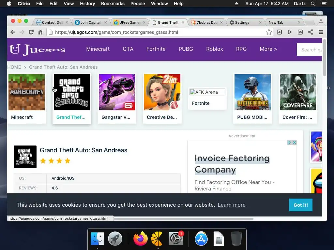Switch to the Join Capital tab

click(x=90, y=22)
